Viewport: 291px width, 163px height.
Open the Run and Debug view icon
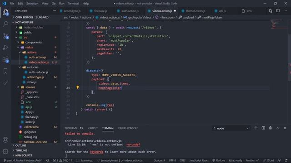click(x=5, y=48)
